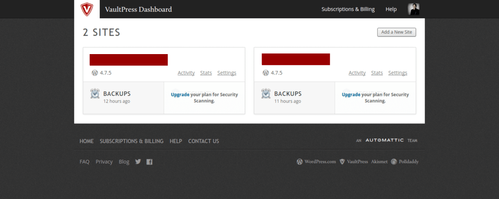499x199 pixels.
Task: Open the FAQ footer link
Action: pyautogui.click(x=84, y=162)
